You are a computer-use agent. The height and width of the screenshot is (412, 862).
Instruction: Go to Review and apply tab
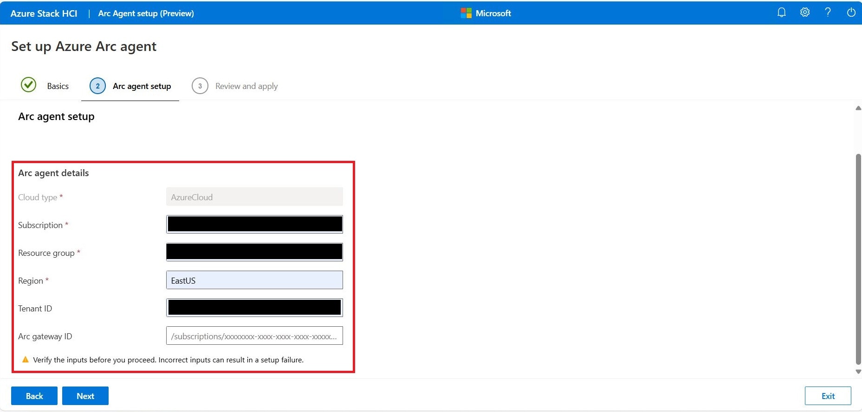point(235,86)
